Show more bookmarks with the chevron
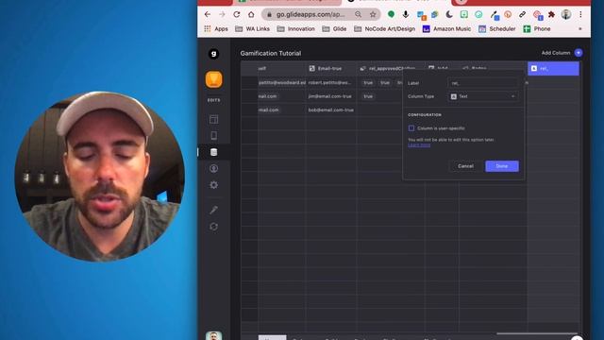Screen dimensions: 604x340 579,29
